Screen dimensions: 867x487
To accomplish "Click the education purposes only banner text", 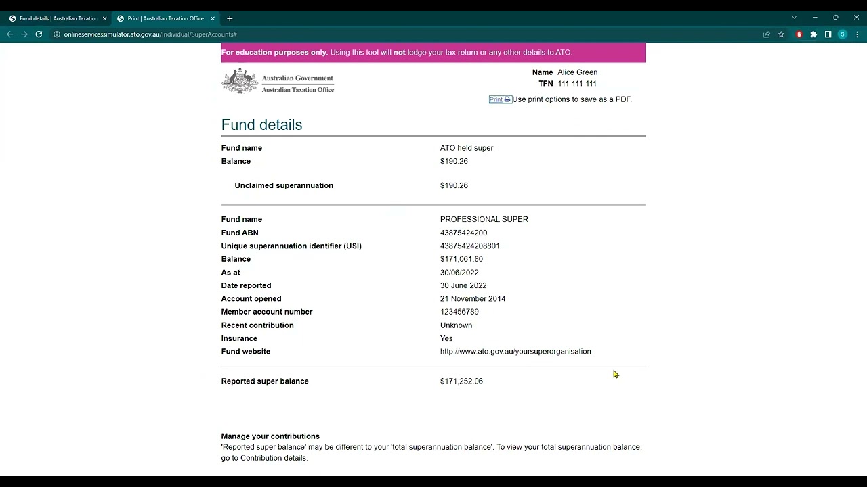I will 396,52.
